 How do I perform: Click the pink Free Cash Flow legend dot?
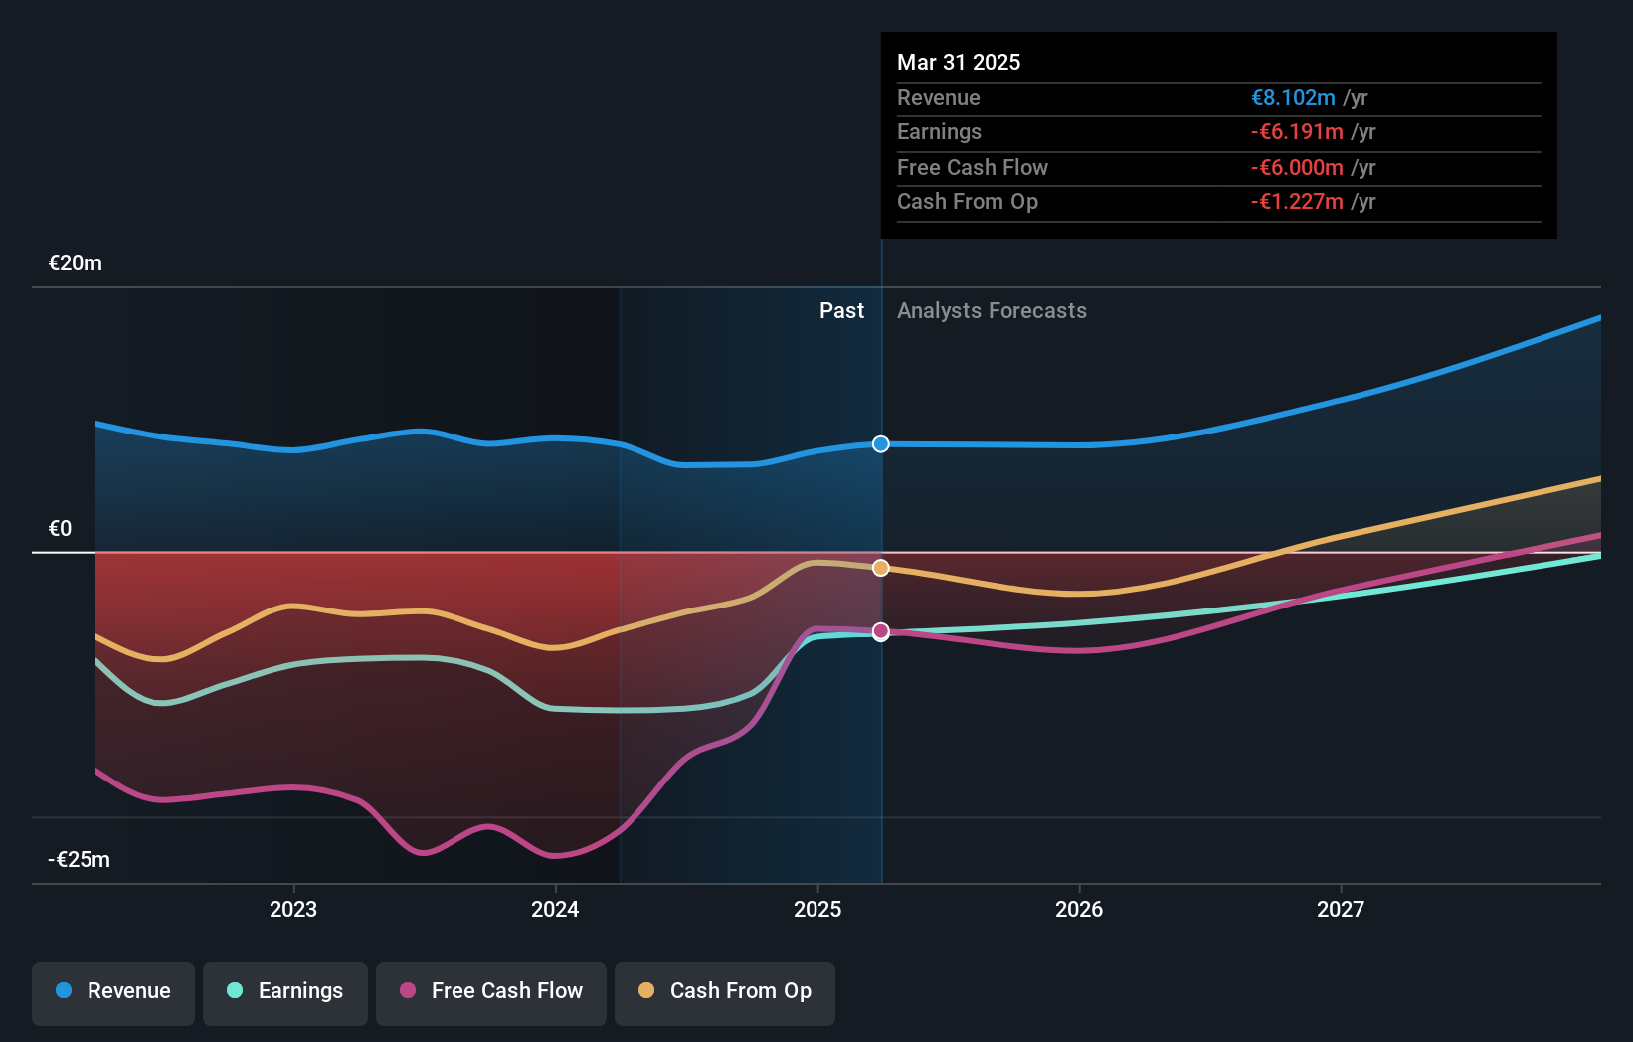(408, 990)
